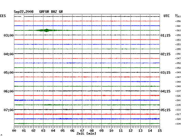Select the DC offset value -326
The width and height of the screenshot is (182, 138).
coord(178,96)
